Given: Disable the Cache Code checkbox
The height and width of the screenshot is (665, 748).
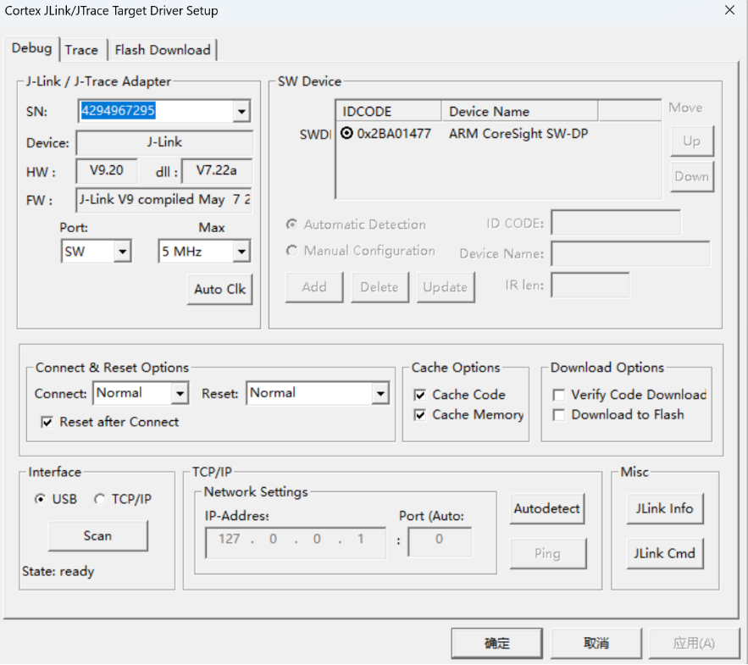Looking at the screenshot, I should point(420,395).
